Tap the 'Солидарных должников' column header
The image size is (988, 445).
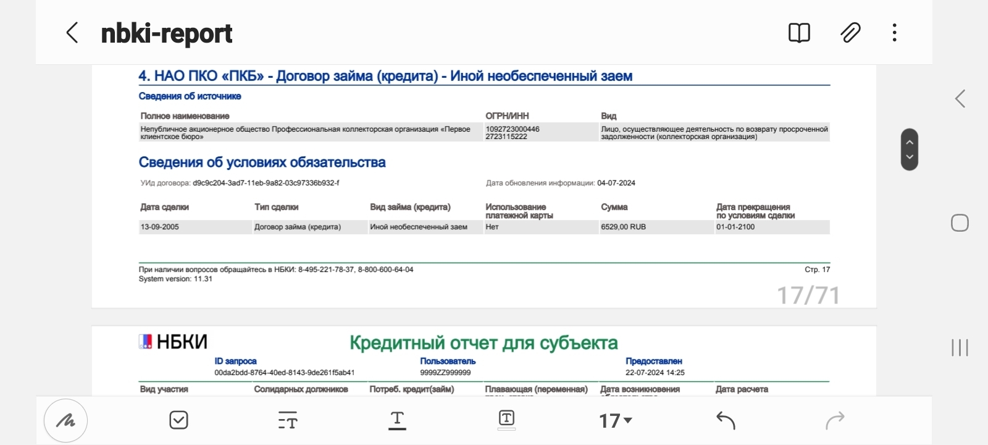[x=301, y=389]
